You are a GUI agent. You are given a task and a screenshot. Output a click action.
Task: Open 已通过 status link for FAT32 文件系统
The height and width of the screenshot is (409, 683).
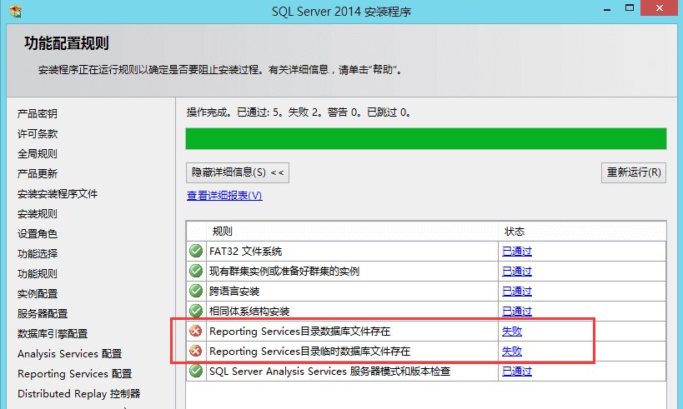coord(516,251)
